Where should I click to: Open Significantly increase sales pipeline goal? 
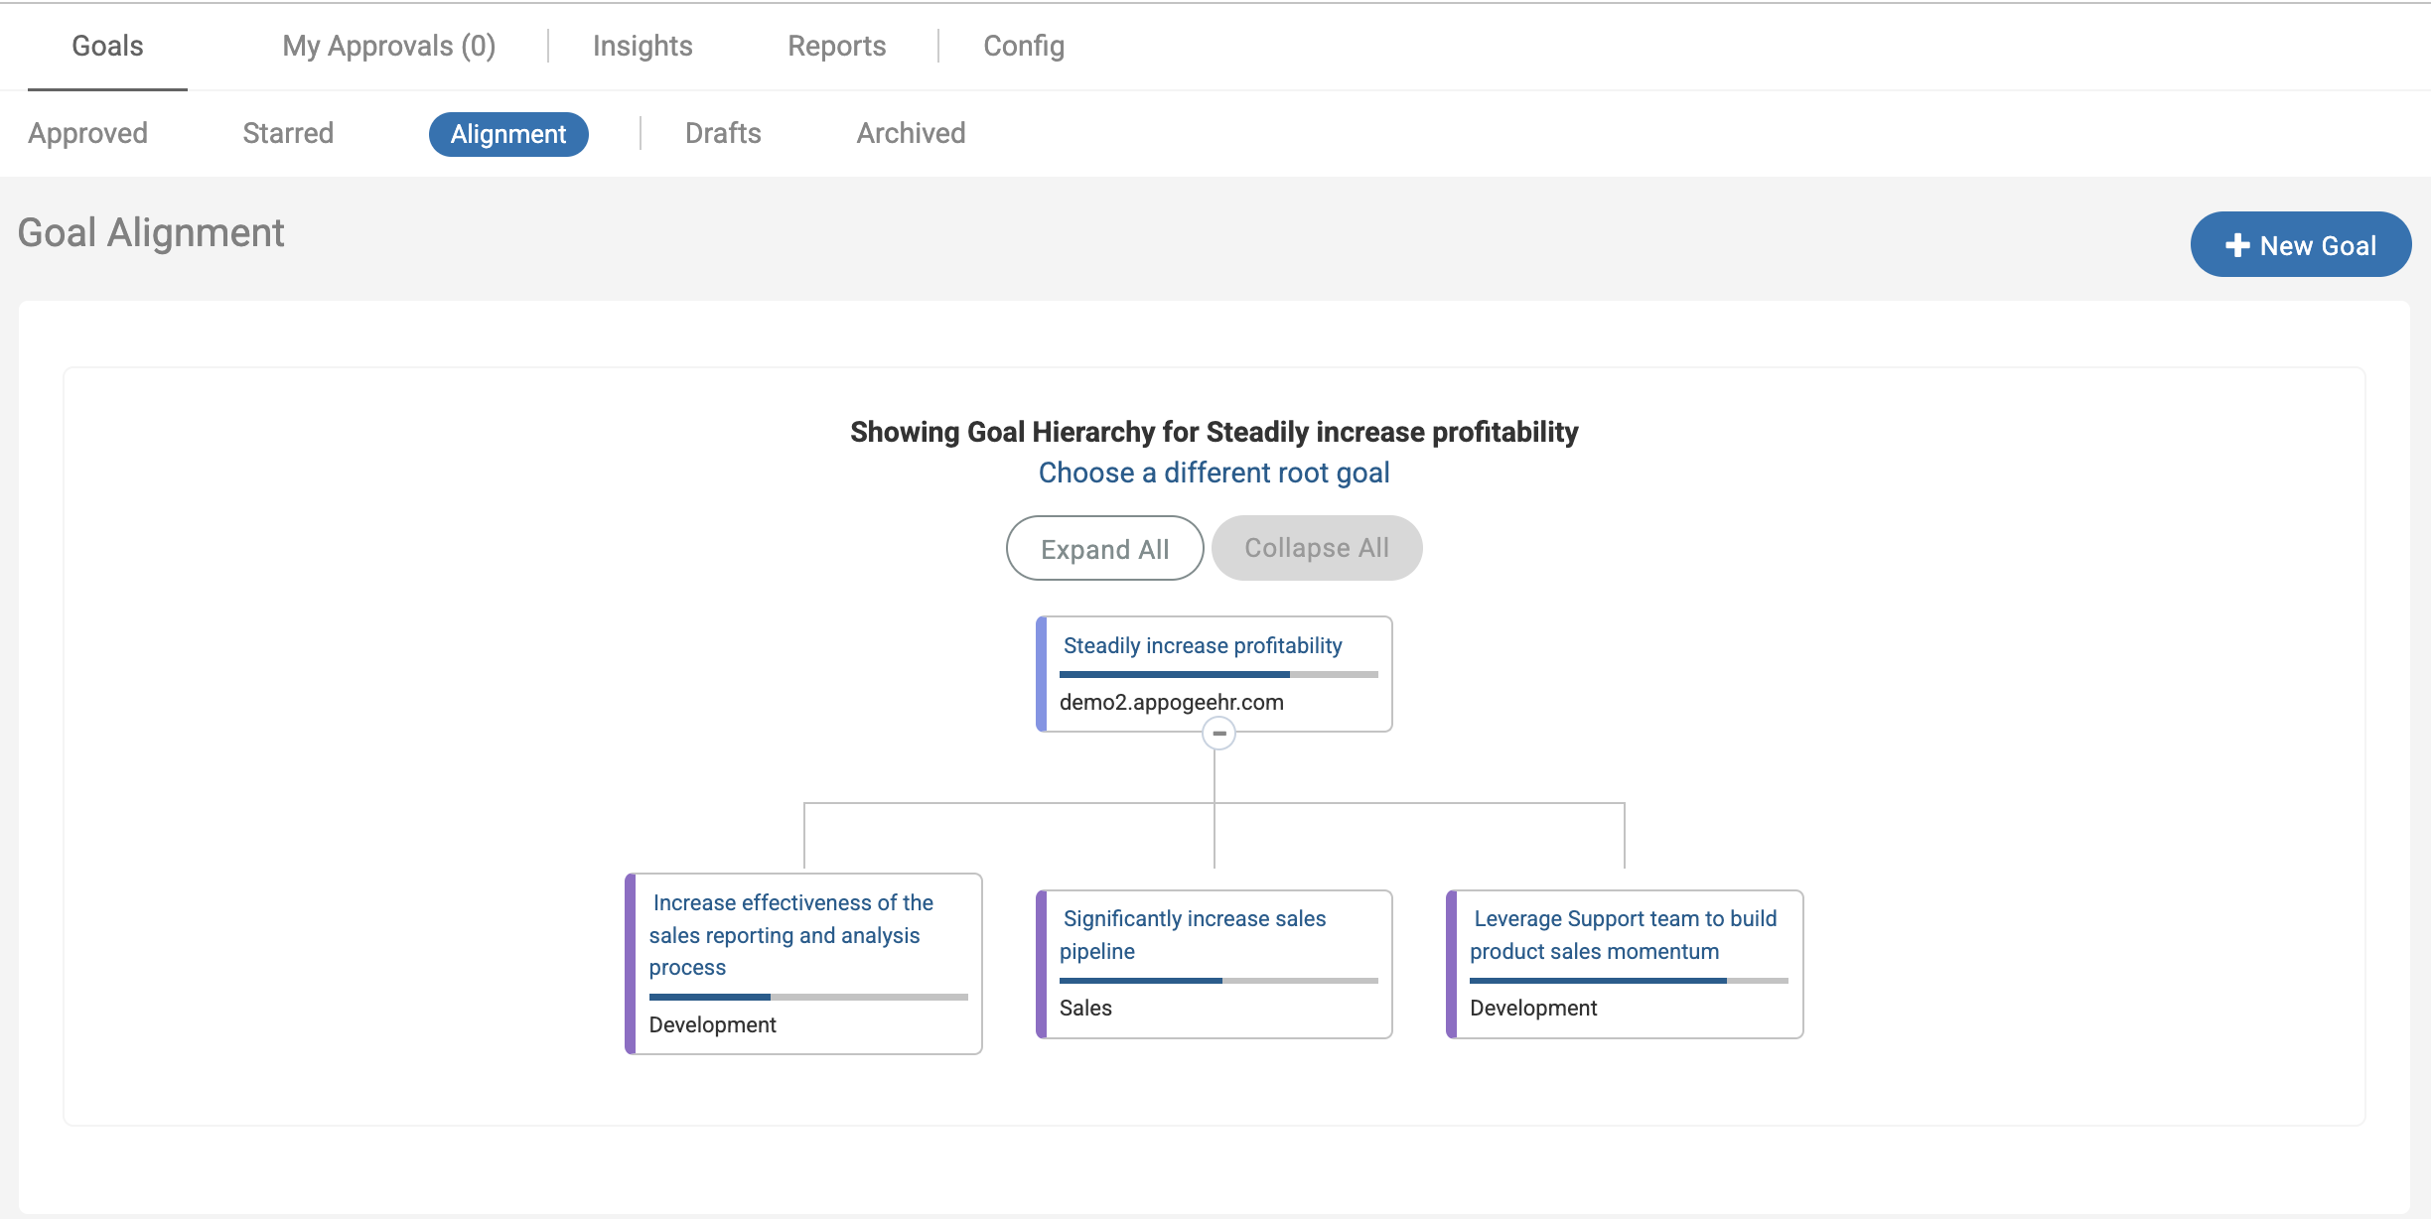pos(1194,934)
